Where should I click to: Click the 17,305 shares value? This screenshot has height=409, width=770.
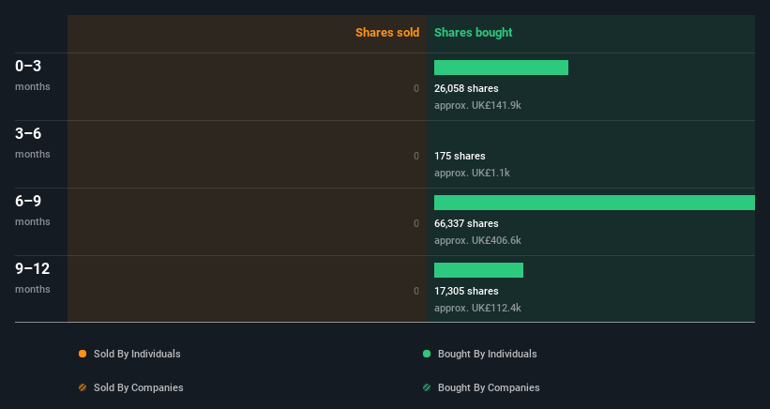[466, 291]
